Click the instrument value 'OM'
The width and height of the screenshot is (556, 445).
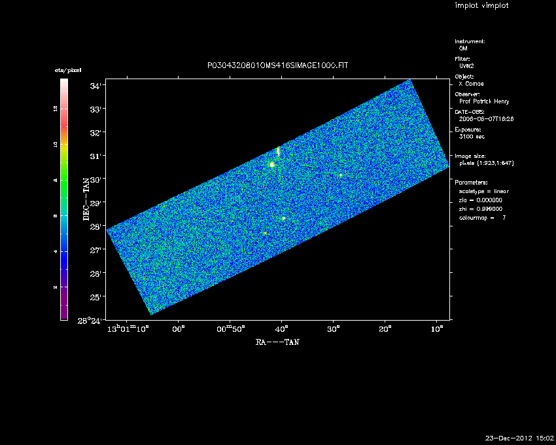[x=463, y=48]
